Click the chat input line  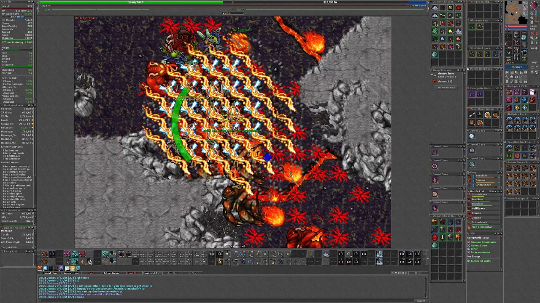[227, 300]
